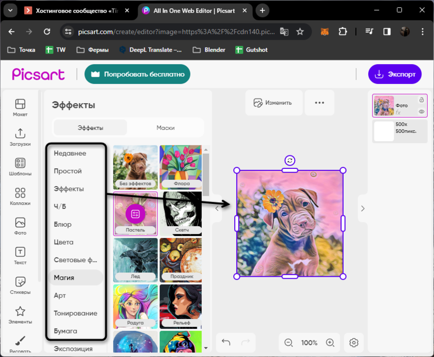
Task: Click the undo arrow icon
Action: click(226, 342)
